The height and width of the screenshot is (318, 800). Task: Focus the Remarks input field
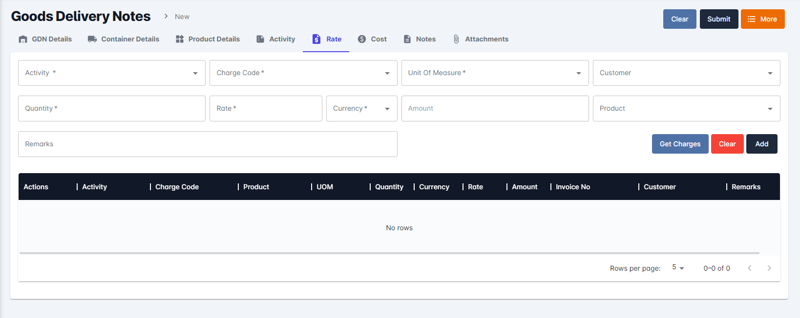[x=208, y=144]
